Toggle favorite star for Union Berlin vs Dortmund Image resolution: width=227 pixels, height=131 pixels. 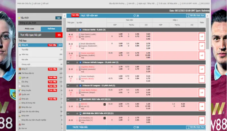(x=77, y=93)
